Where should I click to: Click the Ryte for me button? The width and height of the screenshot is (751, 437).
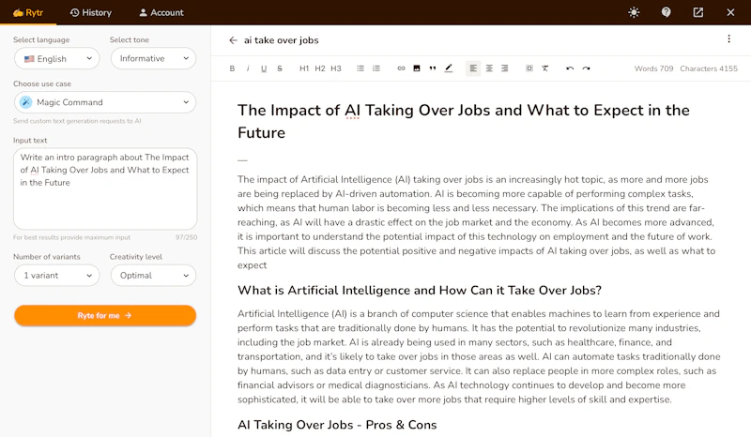105,316
